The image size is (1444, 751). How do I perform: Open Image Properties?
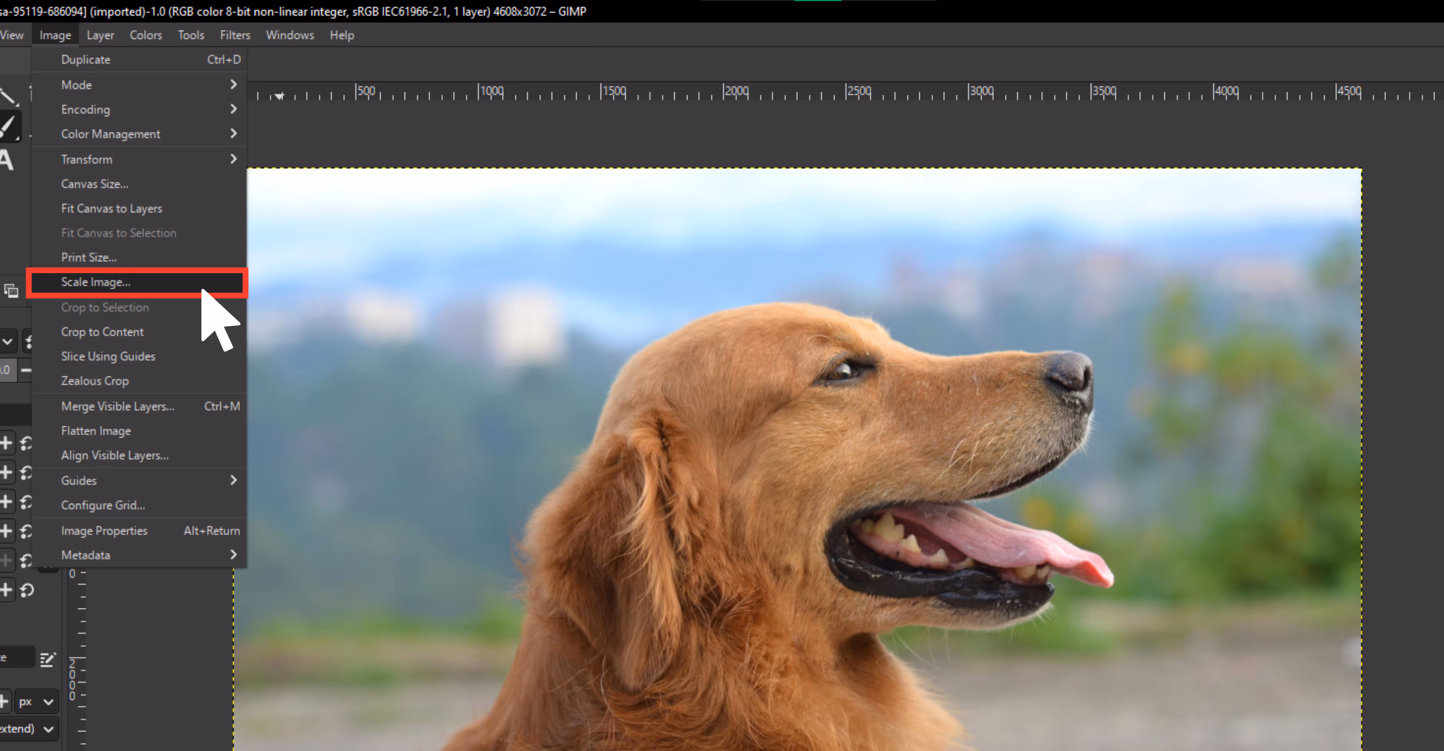139,531
